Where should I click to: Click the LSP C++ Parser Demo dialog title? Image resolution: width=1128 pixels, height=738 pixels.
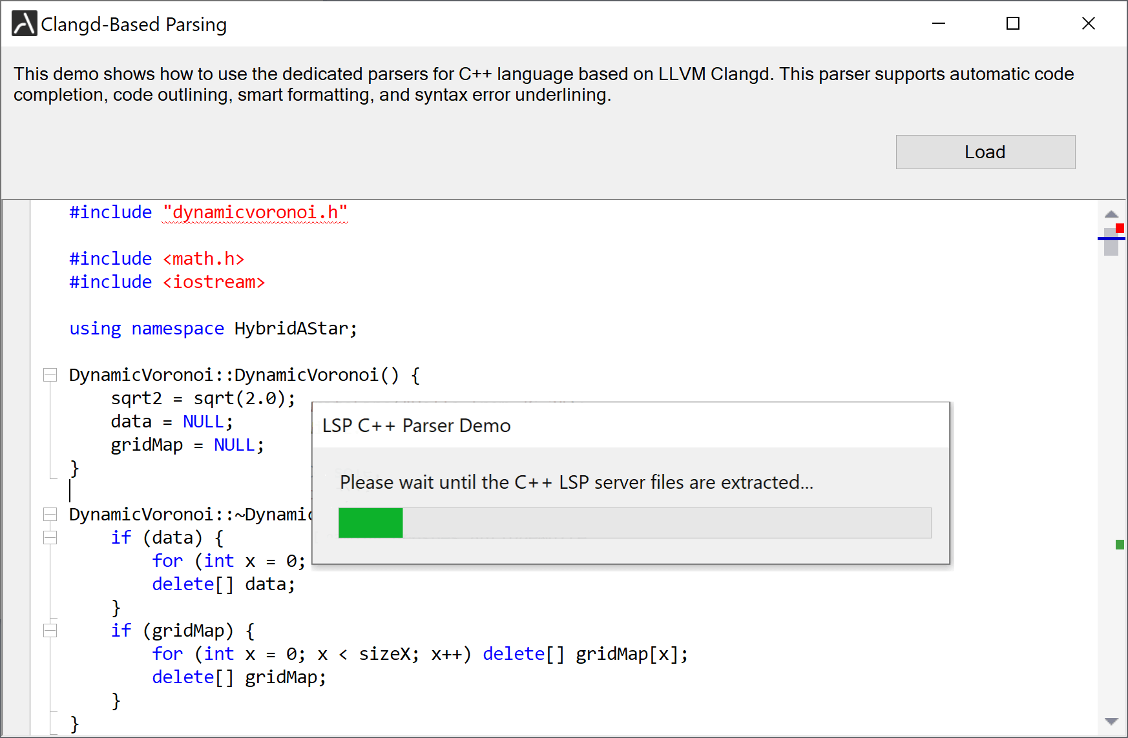click(x=417, y=425)
